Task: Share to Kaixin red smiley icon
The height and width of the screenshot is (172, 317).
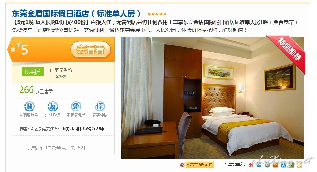Action: [275, 165]
